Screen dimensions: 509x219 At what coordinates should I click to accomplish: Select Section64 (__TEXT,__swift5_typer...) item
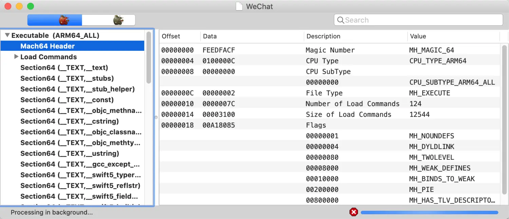tap(80, 175)
